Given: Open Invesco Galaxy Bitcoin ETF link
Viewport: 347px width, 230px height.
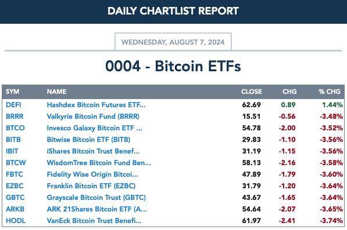Looking at the screenshot, I should click(95, 128).
